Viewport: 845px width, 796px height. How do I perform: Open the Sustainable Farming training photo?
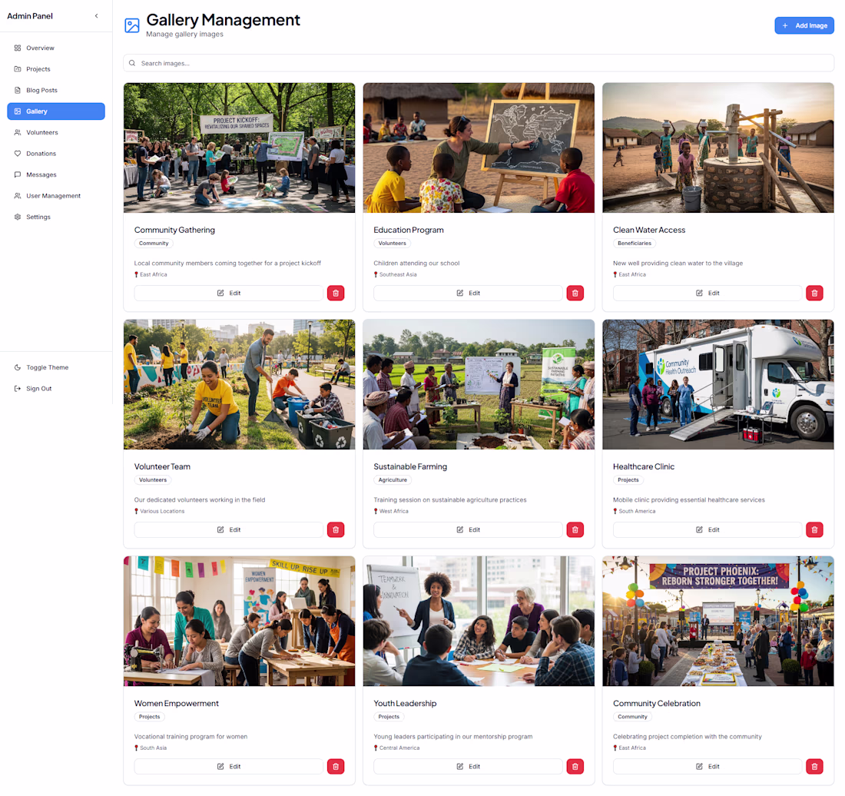[x=479, y=384]
